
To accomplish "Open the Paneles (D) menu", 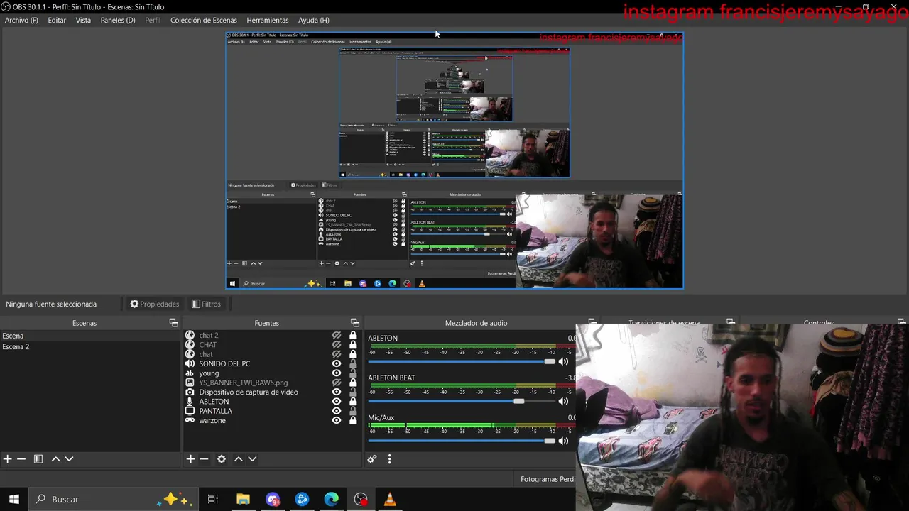I will 118,20.
